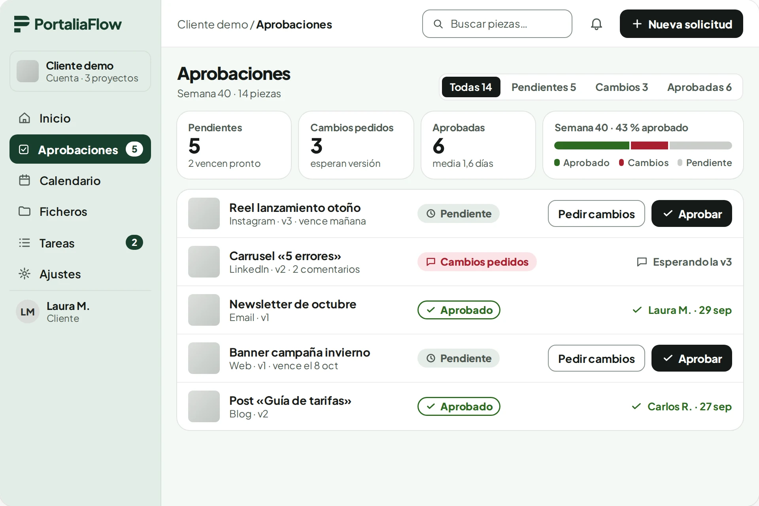Viewport: 759px width, 506px height.
Task: Switch to the Todas 14 tab
Action: point(471,87)
